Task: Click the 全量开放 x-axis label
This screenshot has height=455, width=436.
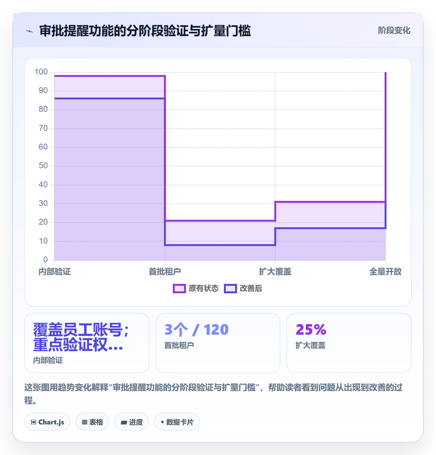Action: tap(386, 272)
